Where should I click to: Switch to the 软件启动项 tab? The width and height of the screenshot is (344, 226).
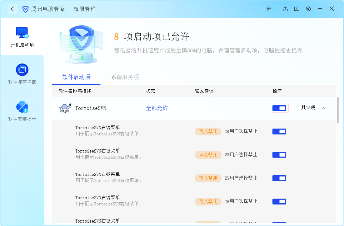pyautogui.click(x=76, y=77)
